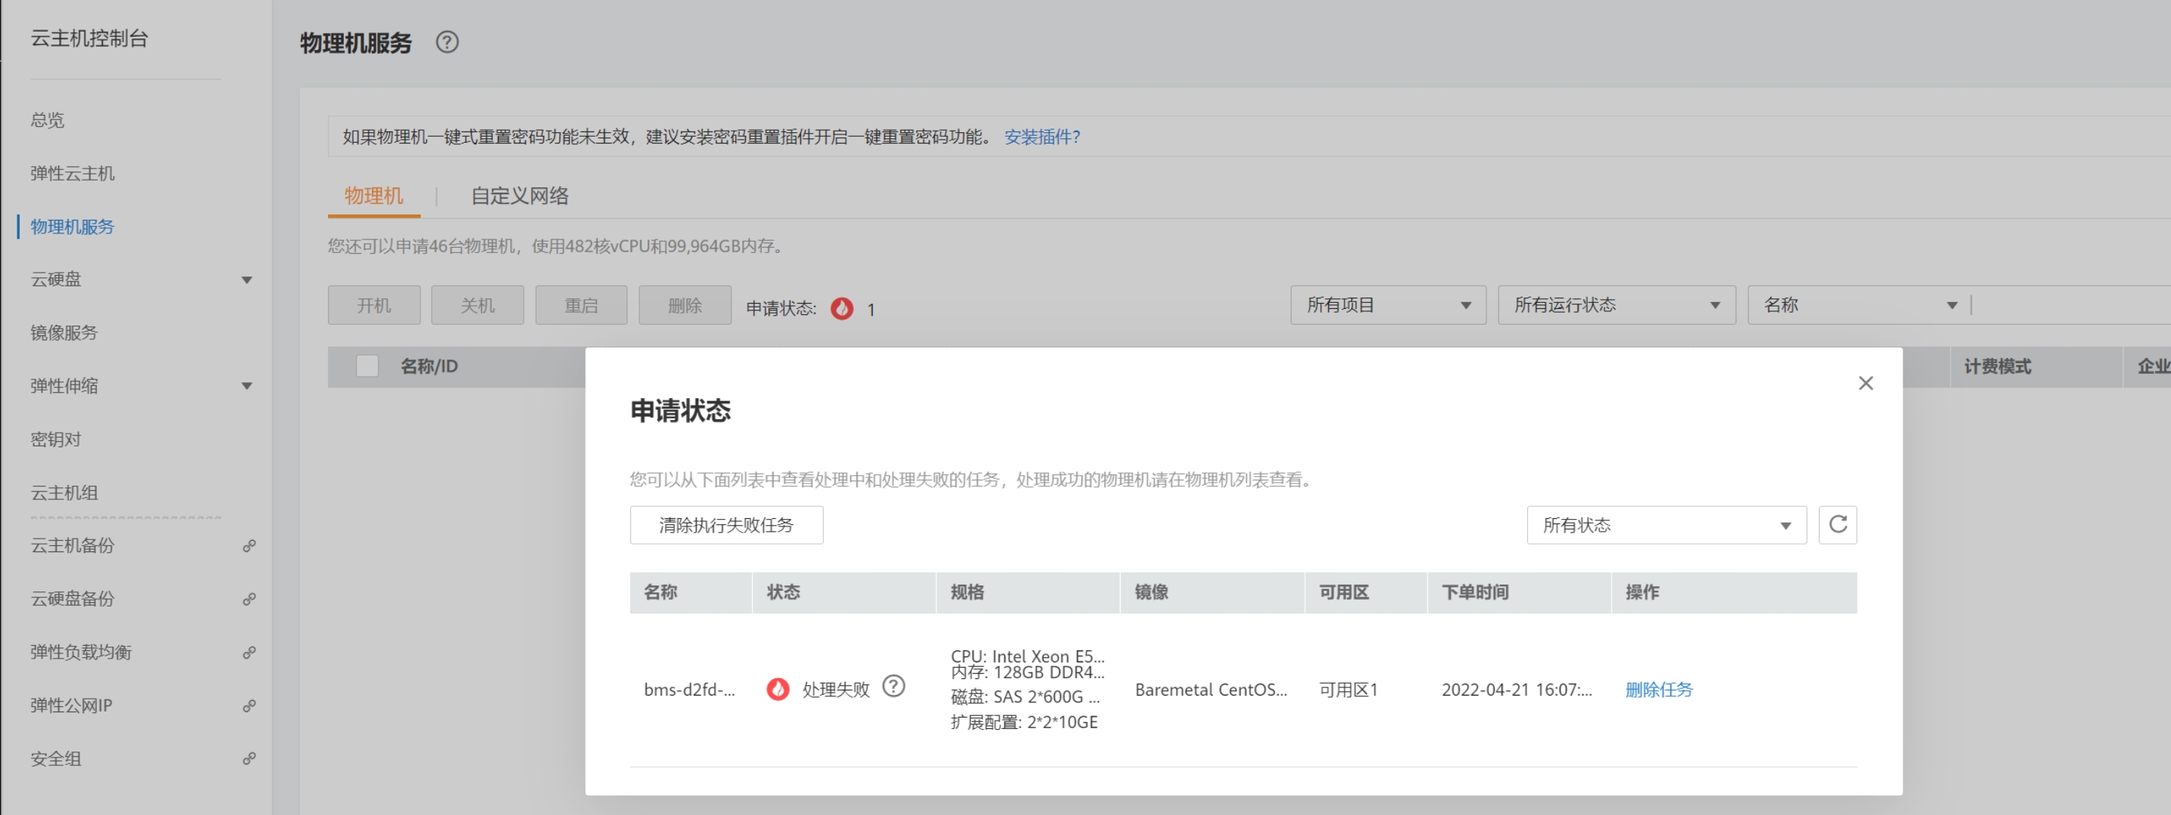The height and width of the screenshot is (815, 2171).
Task: Click the search input next to 名称 dropdown
Action: pos(2070,305)
